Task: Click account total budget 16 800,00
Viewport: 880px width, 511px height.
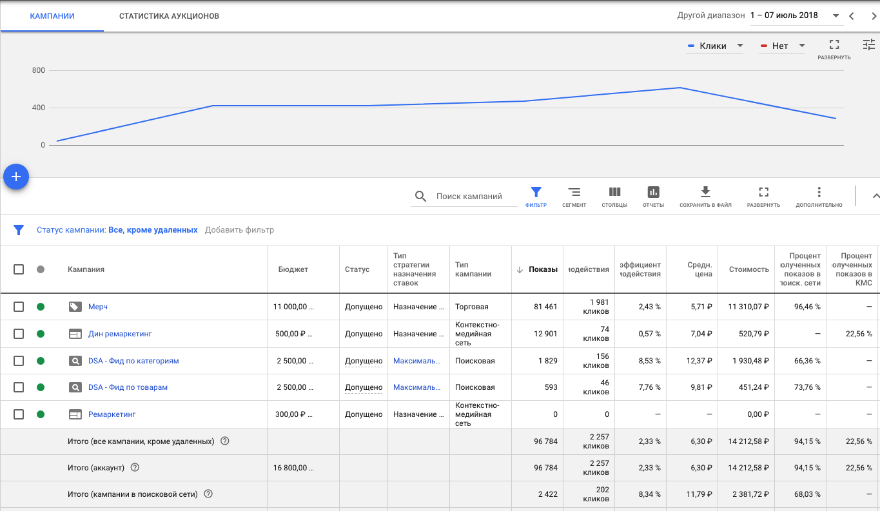Action: [x=293, y=468]
